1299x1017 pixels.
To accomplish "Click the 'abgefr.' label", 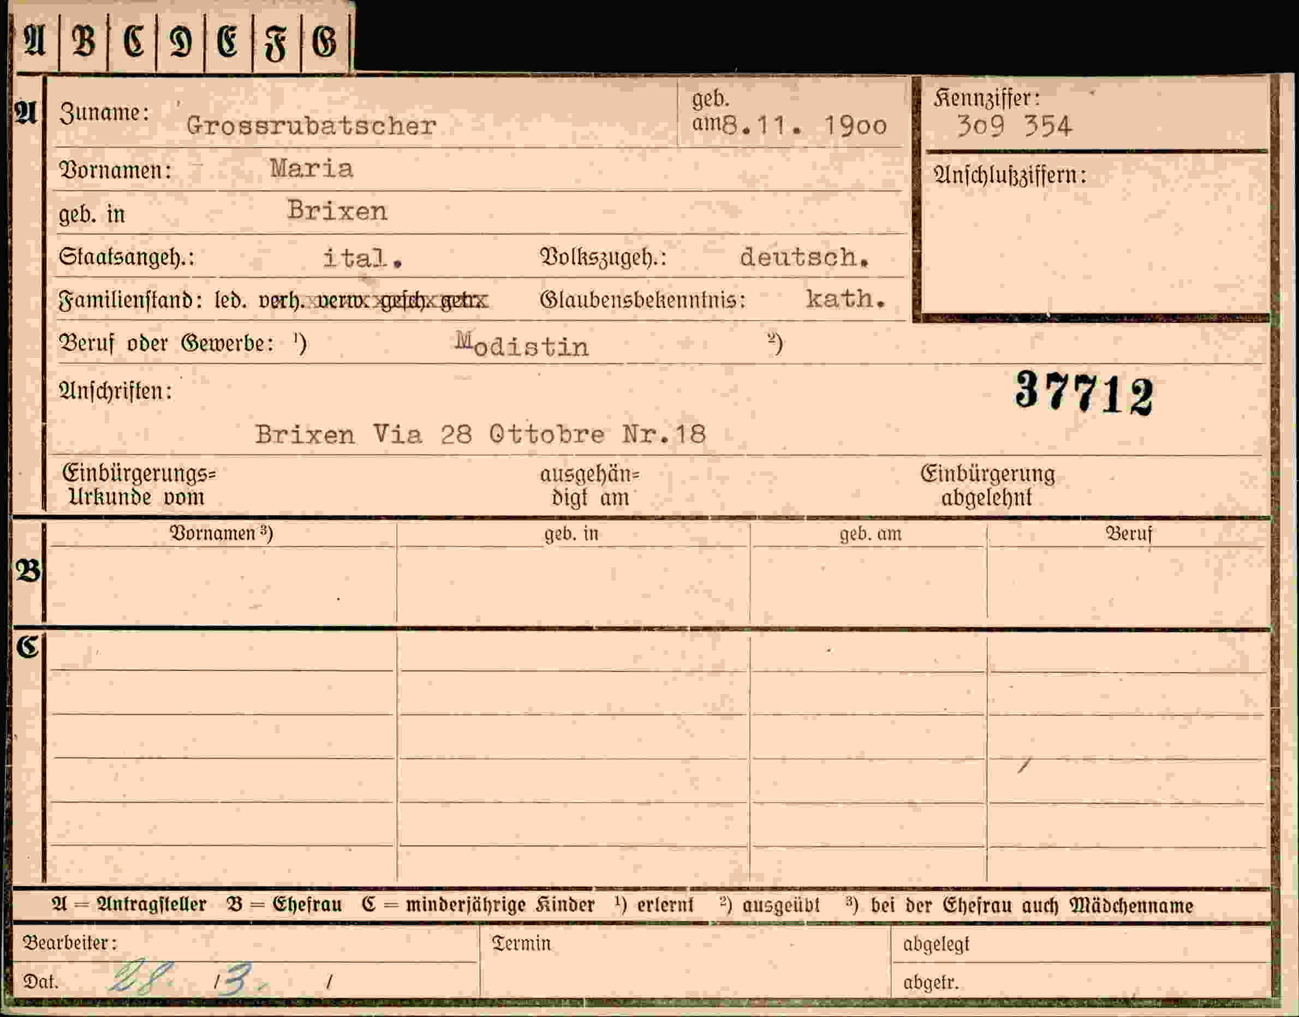I will 931,982.
